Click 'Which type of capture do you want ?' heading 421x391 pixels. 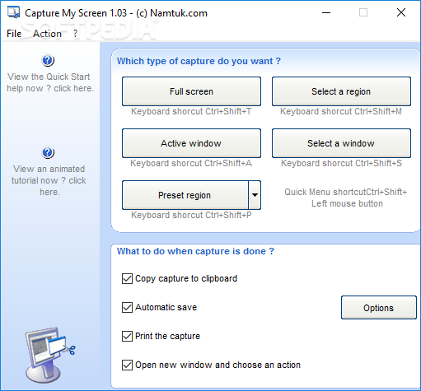pos(199,61)
